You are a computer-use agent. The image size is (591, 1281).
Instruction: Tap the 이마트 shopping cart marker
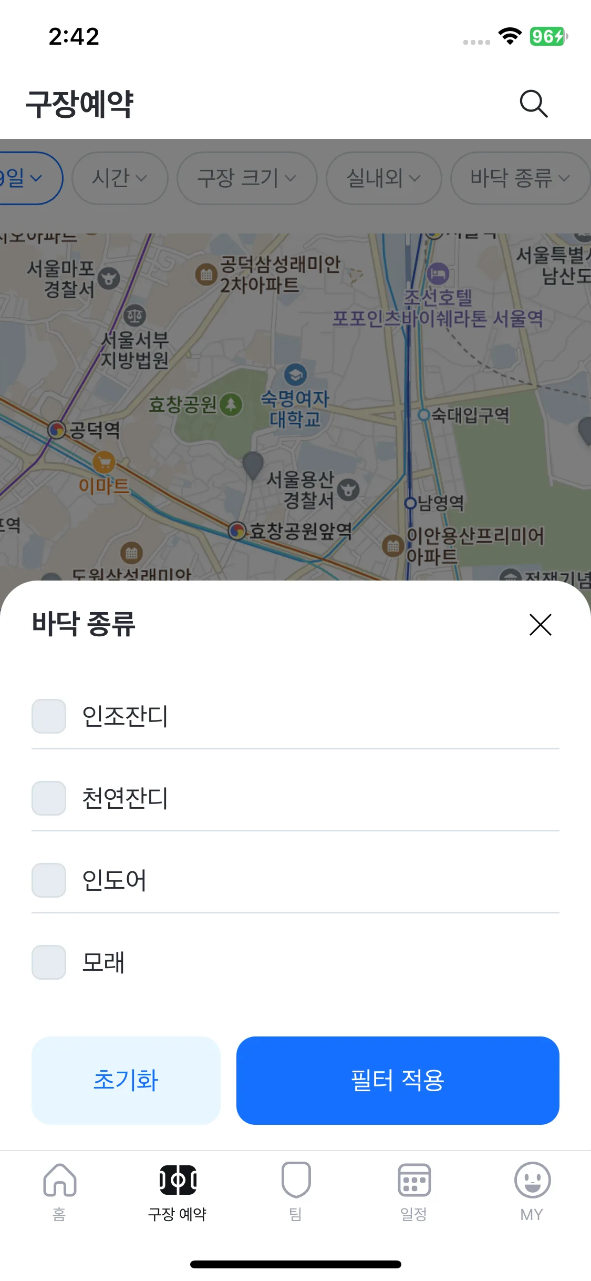coord(104,463)
